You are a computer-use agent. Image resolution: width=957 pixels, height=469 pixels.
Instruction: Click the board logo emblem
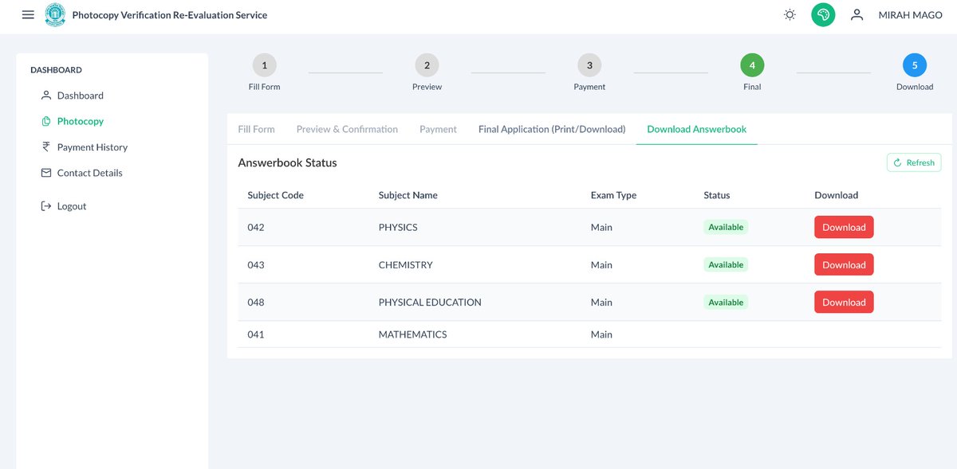tap(56, 14)
